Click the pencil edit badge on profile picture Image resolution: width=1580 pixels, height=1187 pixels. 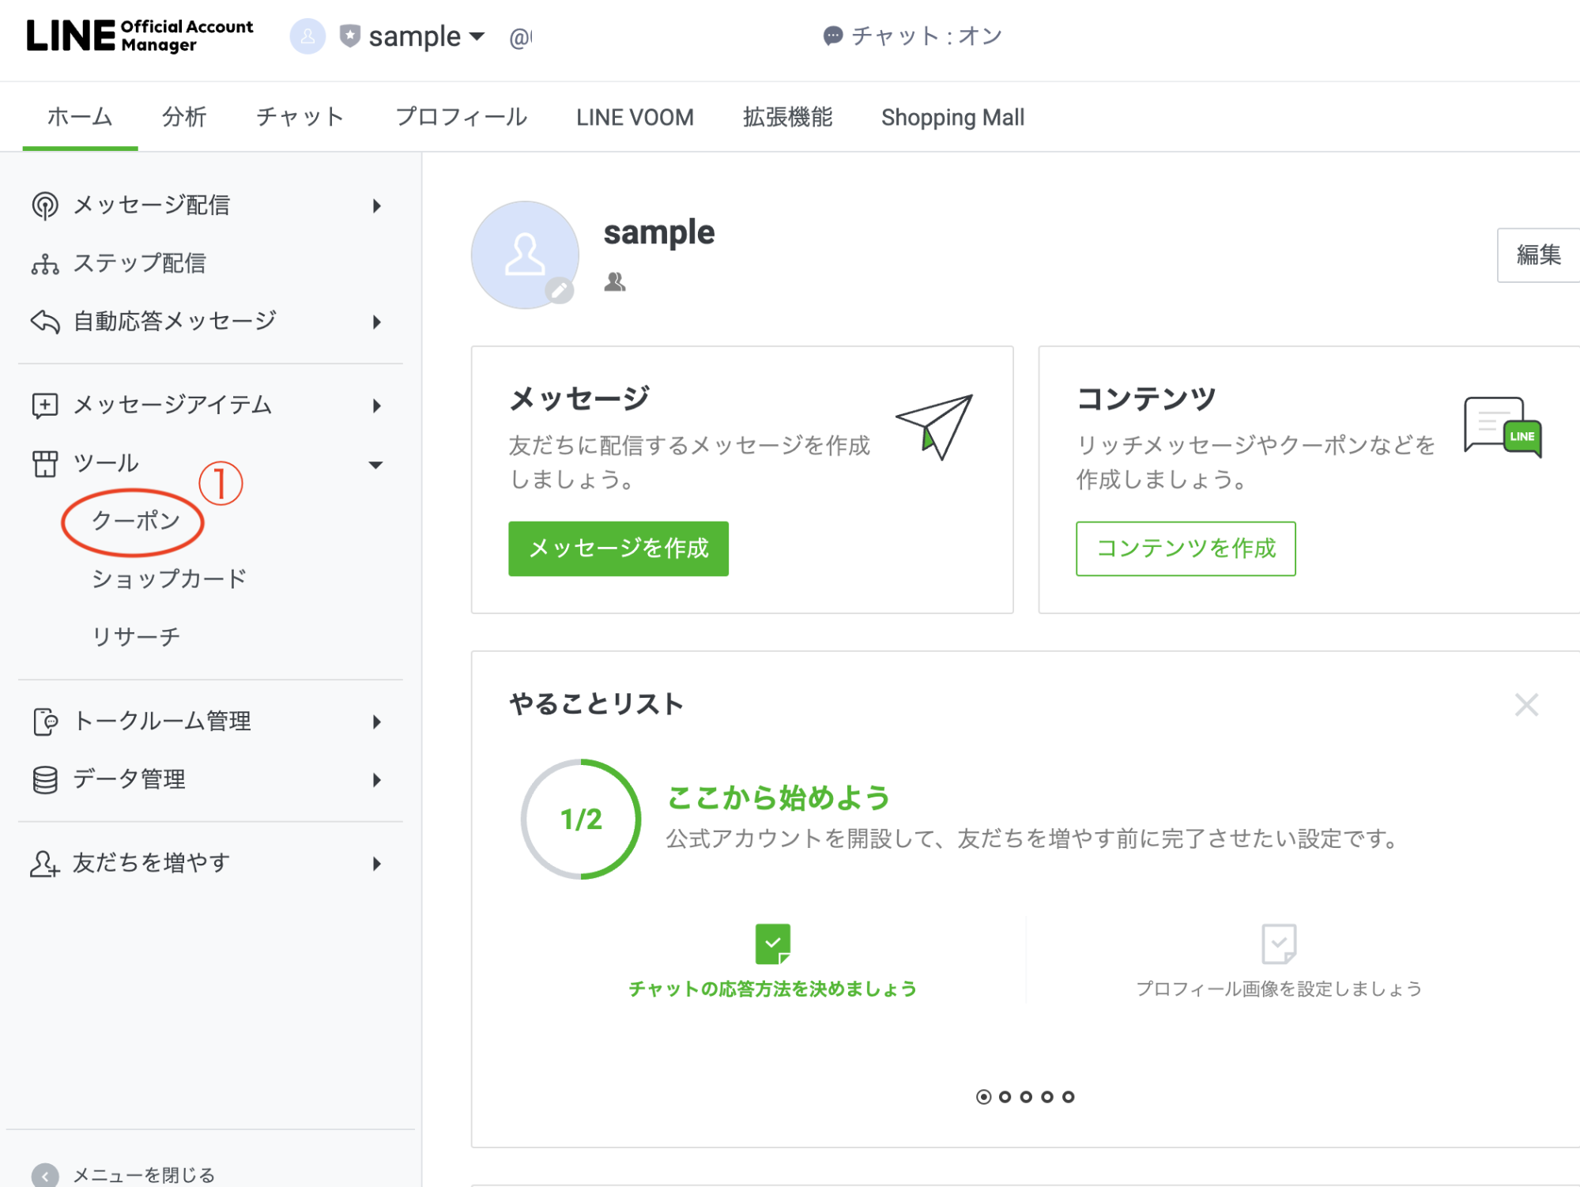coord(560,291)
